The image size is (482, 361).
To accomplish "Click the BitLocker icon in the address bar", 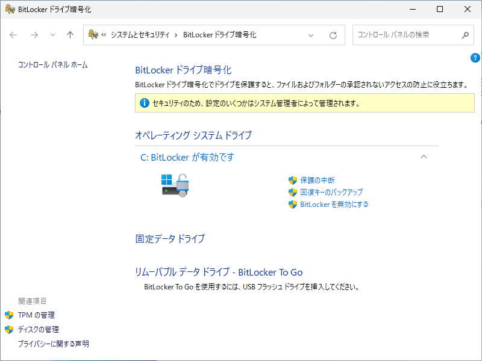I will 93,35.
